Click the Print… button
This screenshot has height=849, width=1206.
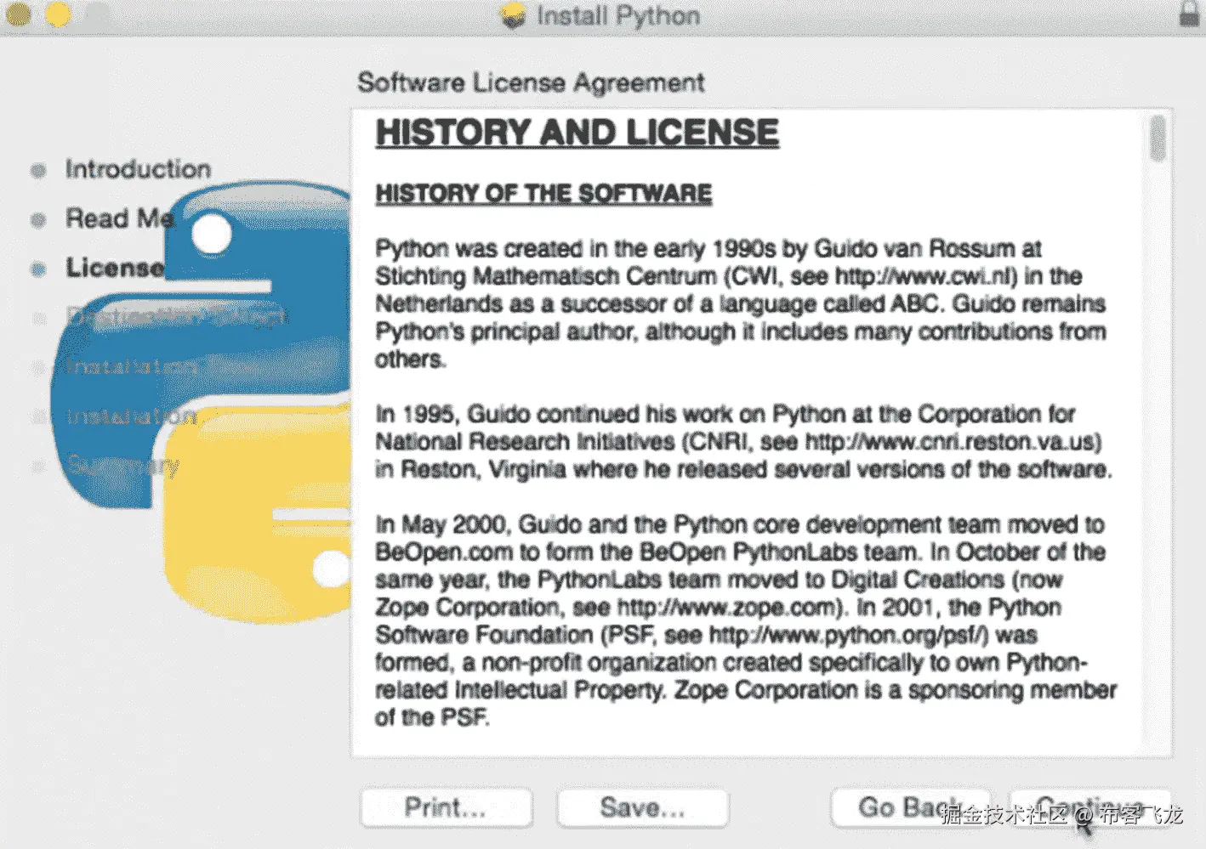point(446,807)
